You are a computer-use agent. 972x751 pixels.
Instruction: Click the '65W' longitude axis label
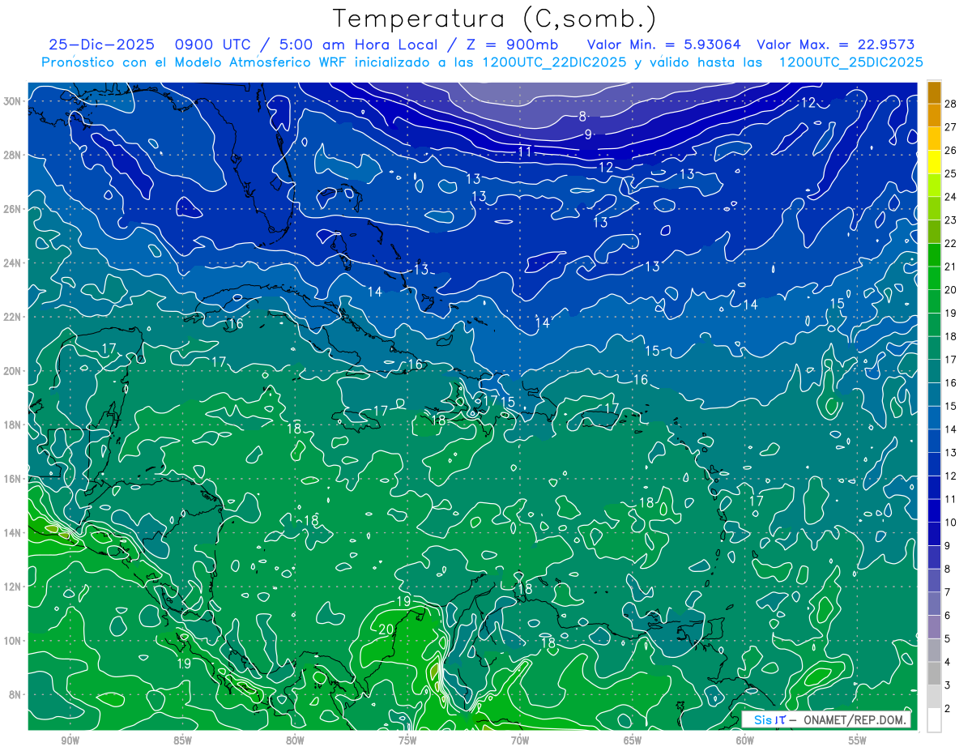point(633,740)
